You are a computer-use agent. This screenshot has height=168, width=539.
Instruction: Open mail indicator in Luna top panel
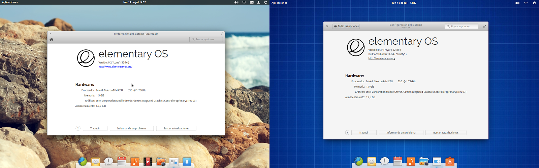coord(252,2)
